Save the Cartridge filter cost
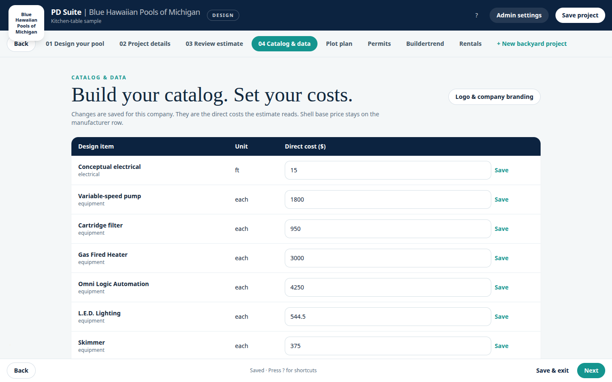The image size is (612, 382). tap(501, 229)
